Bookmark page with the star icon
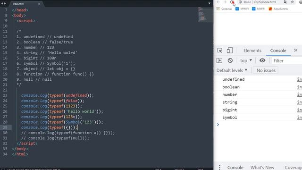The height and width of the screenshot is (170, 302). 293,2
